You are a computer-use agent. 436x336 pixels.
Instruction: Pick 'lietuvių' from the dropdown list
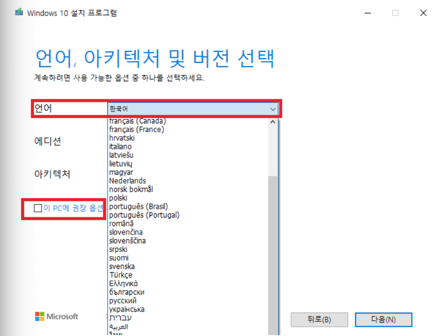188,164
